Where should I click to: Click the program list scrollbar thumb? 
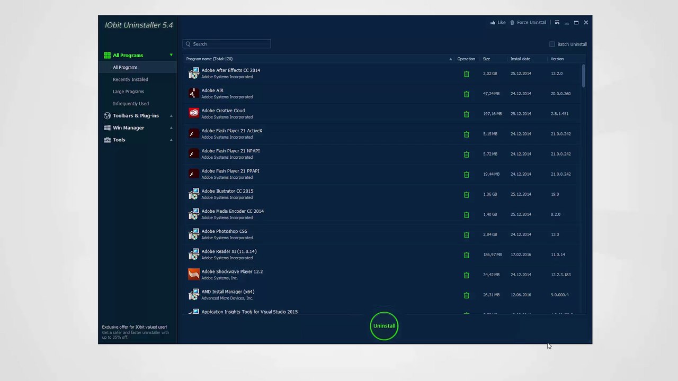click(x=583, y=76)
